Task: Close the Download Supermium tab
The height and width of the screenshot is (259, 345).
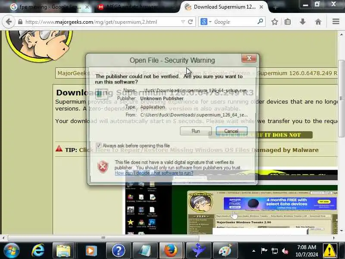Action: (x=261, y=7)
